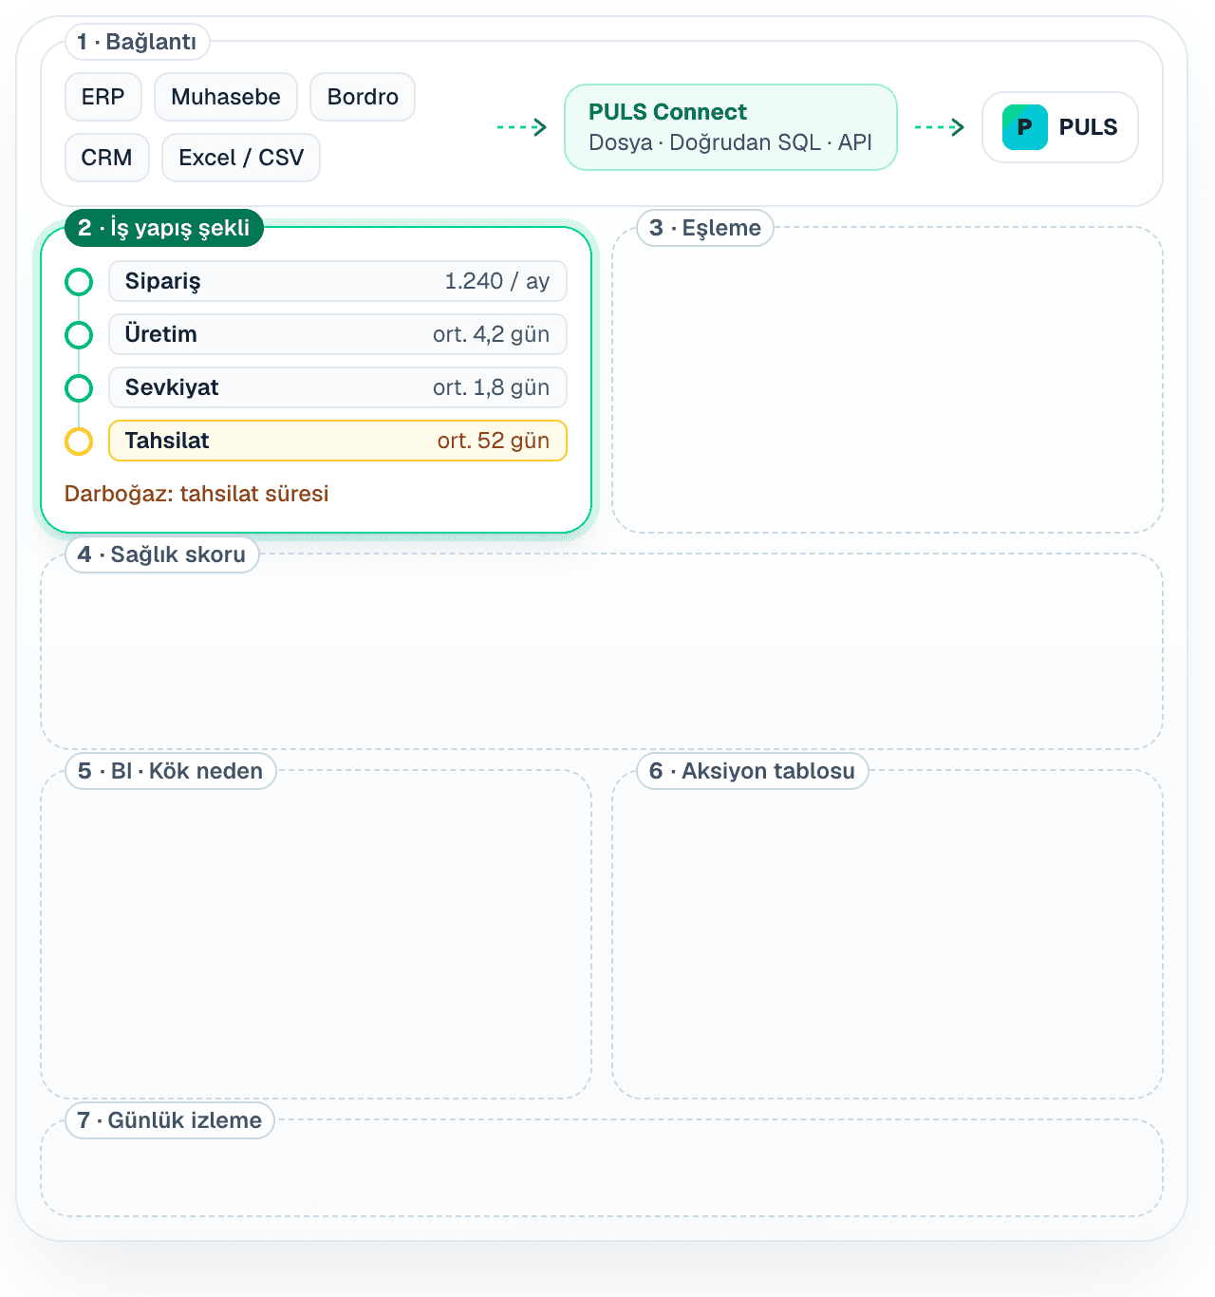
Task: Click the Sipariş row label
Action: tap(163, 281)
